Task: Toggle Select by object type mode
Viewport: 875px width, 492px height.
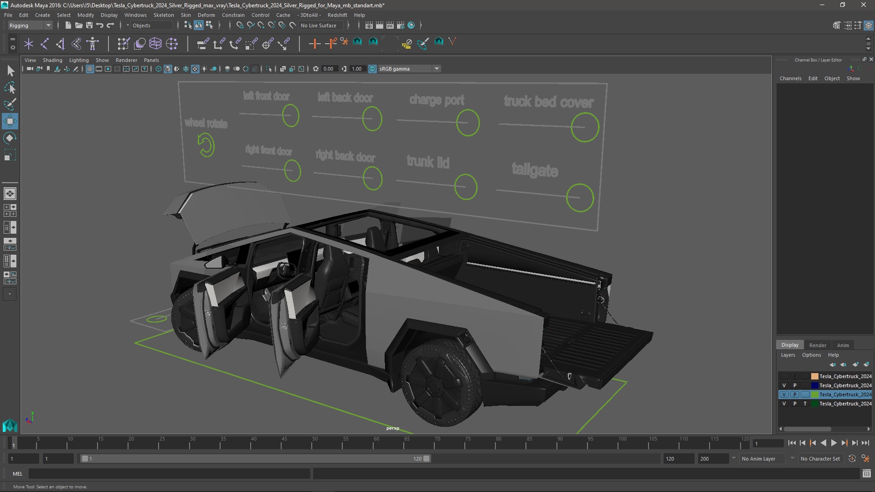Action: (199, 26)
